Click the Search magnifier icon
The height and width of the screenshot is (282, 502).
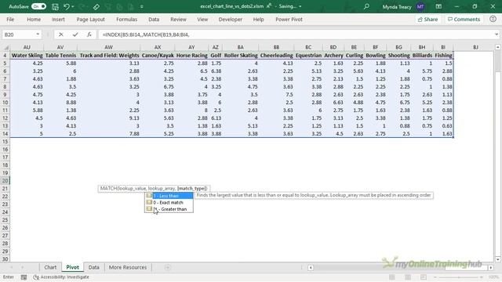pos(366,6)
